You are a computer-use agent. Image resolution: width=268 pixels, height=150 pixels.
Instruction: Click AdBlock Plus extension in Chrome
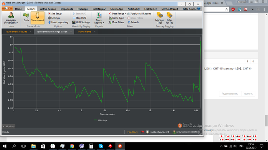point(233,9)
